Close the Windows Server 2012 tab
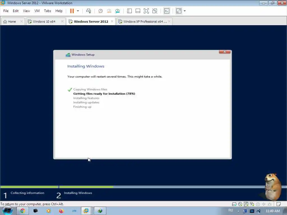Image resolution: width=287 pixels, height=215 pixels. (112, 21)
